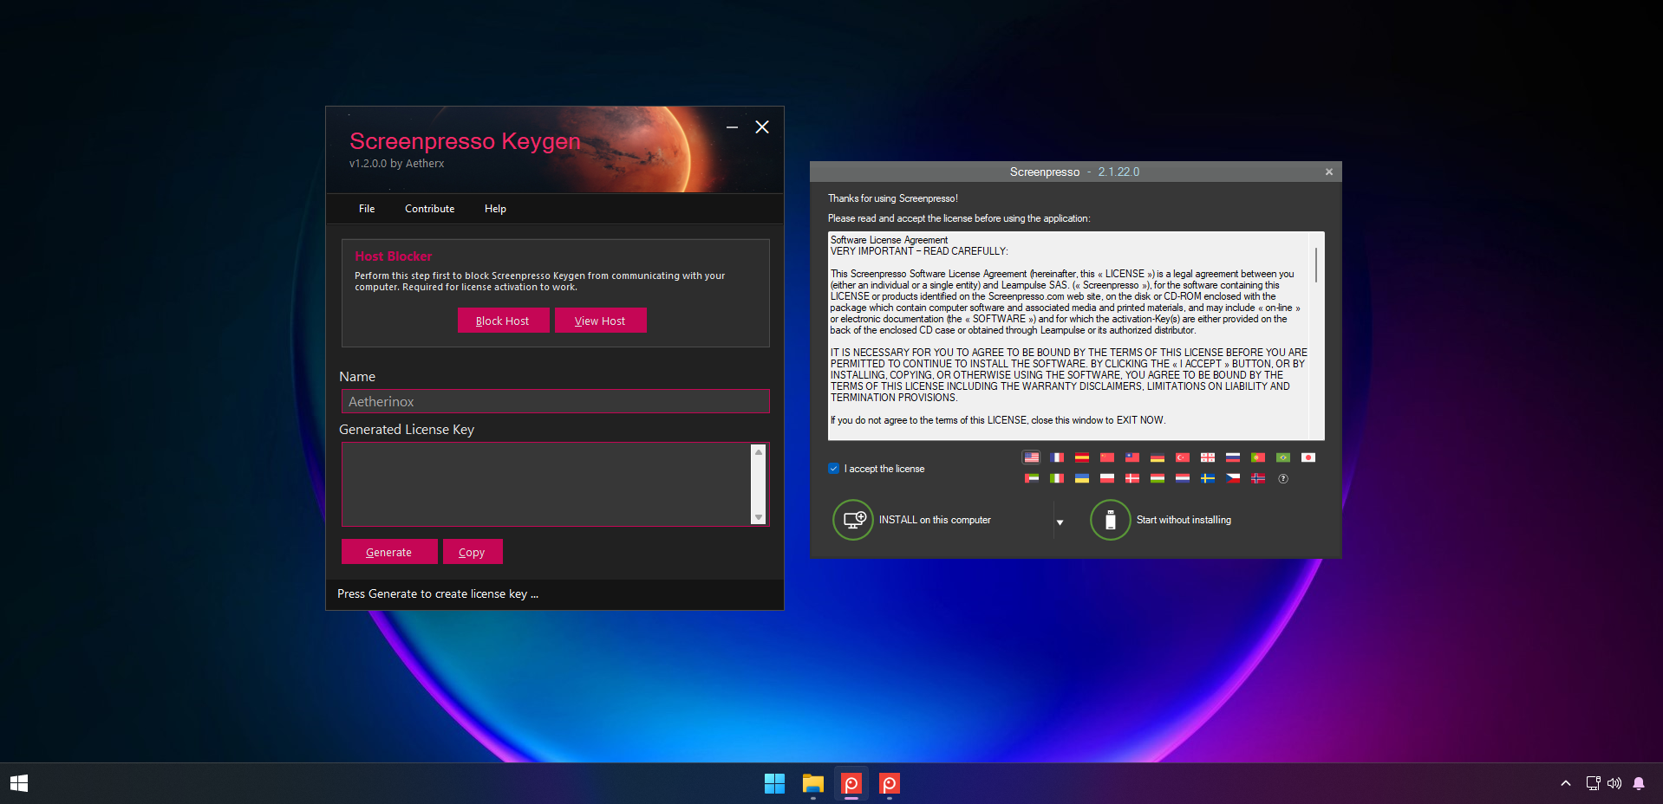Click the Copy button
This screenshot has width=1663, height=804.
pos(473,552)
